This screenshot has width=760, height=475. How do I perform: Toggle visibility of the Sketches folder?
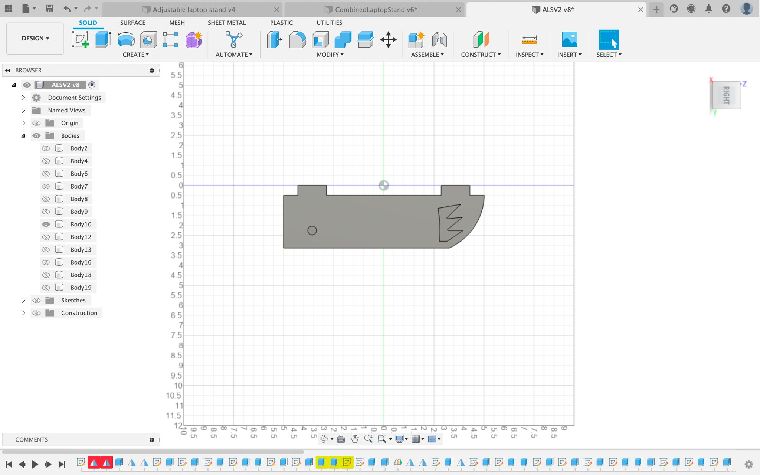pyautogui.click(x=36, y=300)
